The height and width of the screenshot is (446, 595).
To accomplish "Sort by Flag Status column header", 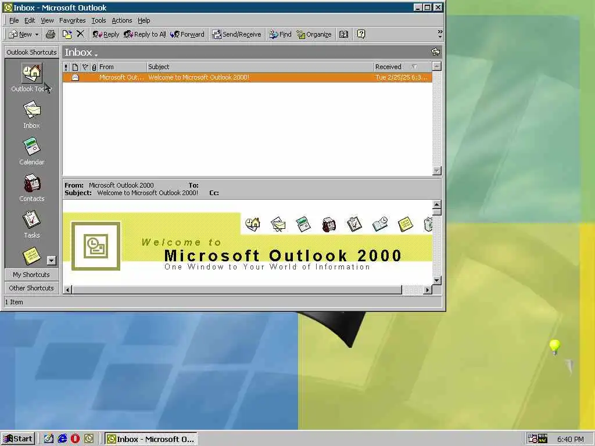I will pos(85,67).
